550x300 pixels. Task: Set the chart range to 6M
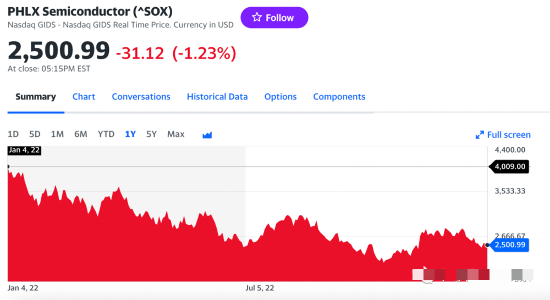81,134
